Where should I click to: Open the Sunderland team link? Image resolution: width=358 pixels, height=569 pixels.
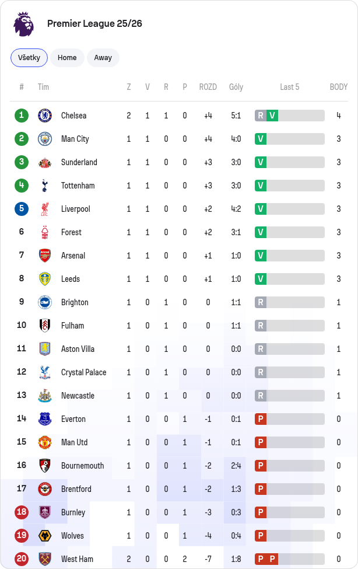click(x=79, y=162)
